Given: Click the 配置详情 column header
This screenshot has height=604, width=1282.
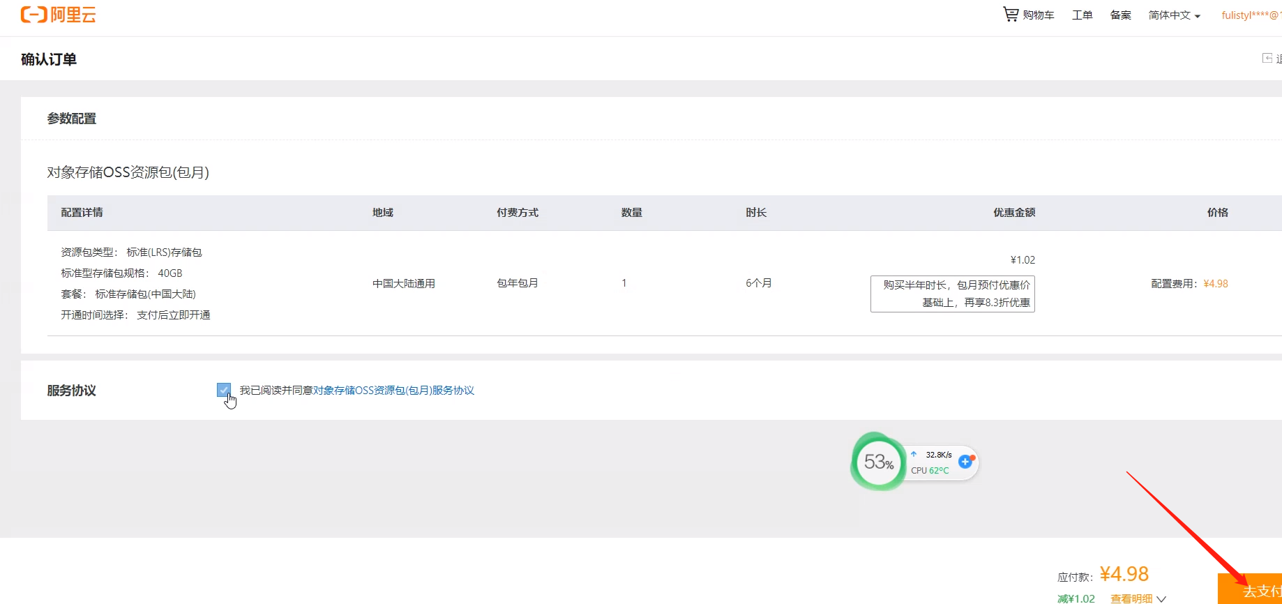Looking at the screenshot, I should [82, 212].
